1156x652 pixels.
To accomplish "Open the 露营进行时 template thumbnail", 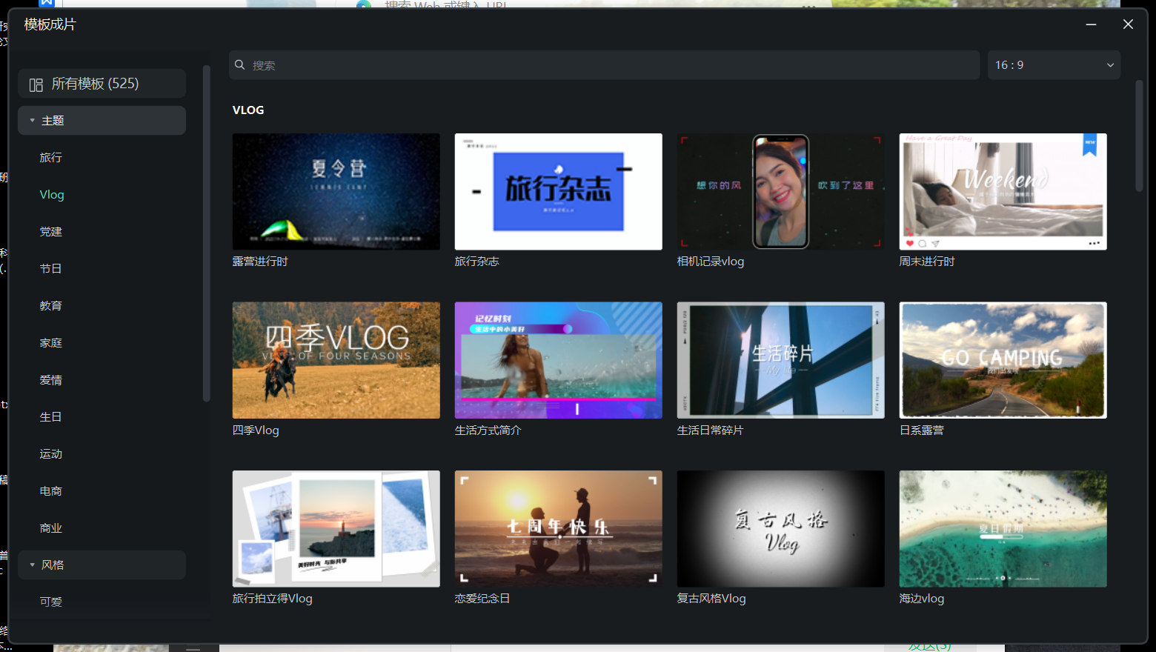I will pos(336,191).
